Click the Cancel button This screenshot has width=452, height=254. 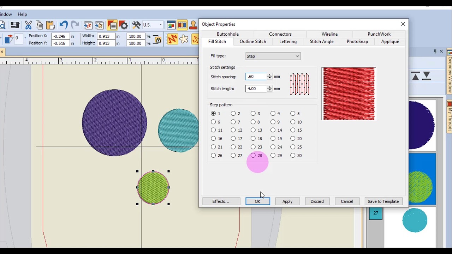(x=347, y=201)
